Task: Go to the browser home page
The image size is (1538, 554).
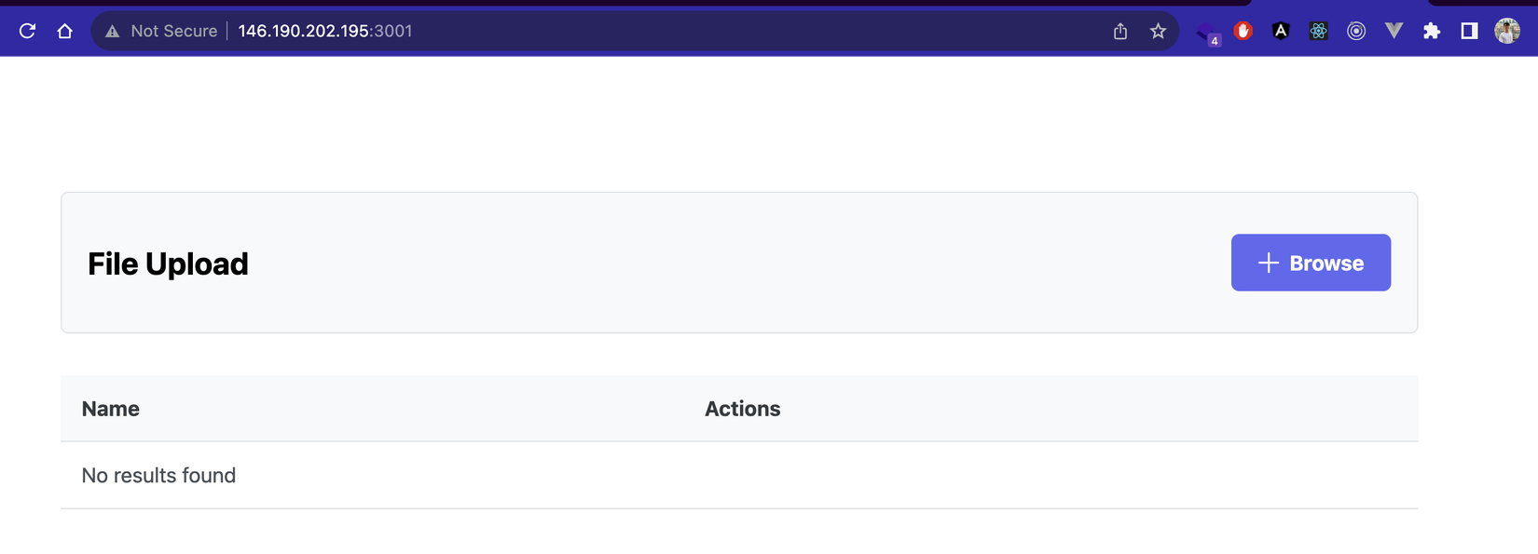Action: coord(64,31)
